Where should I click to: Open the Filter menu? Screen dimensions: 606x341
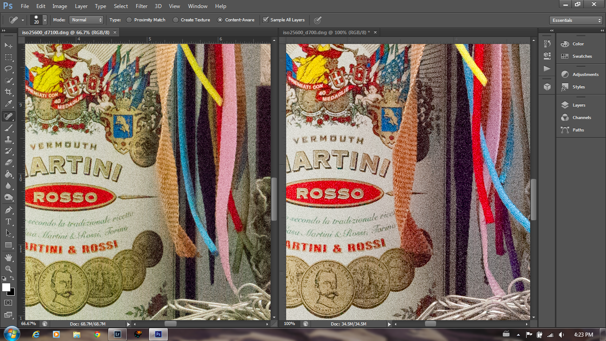[142, 6]
